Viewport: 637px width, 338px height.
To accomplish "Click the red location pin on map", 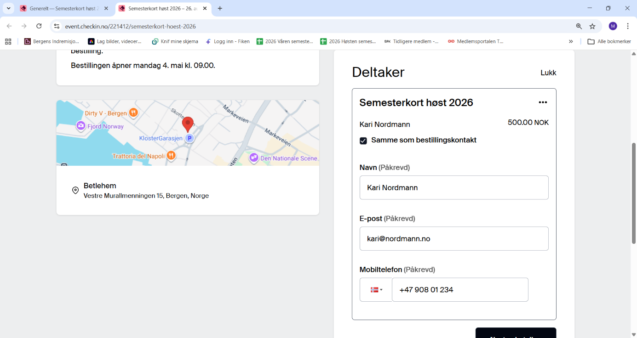I will pyautogui.click(x=188, y=124).
